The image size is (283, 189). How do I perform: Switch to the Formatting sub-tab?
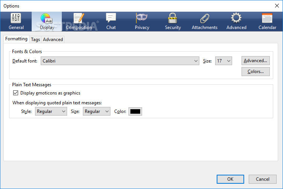coord(16,39)
